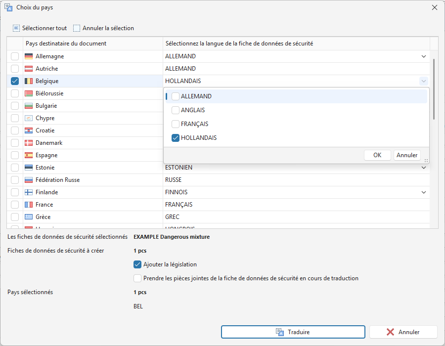Click the Finland flag icon beside Finlande
Image resolution: width=445 pixels, height=346 pixels.
point(29,192)
